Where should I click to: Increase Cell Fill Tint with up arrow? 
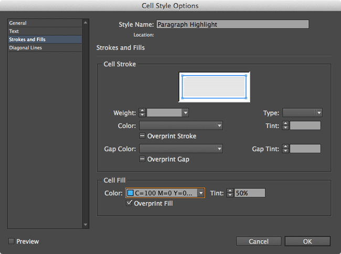(230, 190)
